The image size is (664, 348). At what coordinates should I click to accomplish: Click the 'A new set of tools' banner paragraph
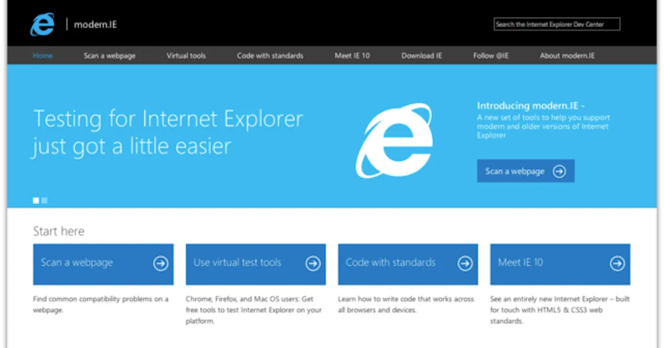[x=543, y=126]
